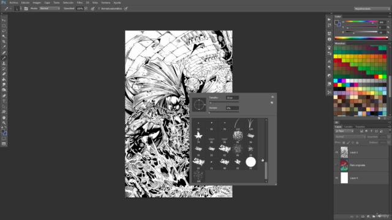This screenshot has width=392, height=220.
Task: Open the workspace switcher dropdown
Action: pos(372,9)
